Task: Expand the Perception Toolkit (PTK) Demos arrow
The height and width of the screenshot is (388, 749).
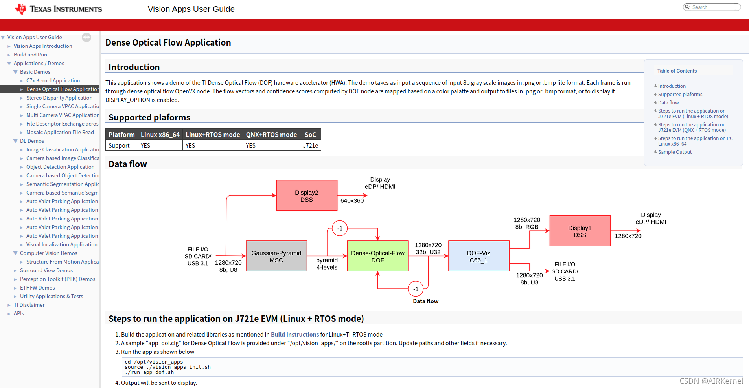Action: pos(15,279)
